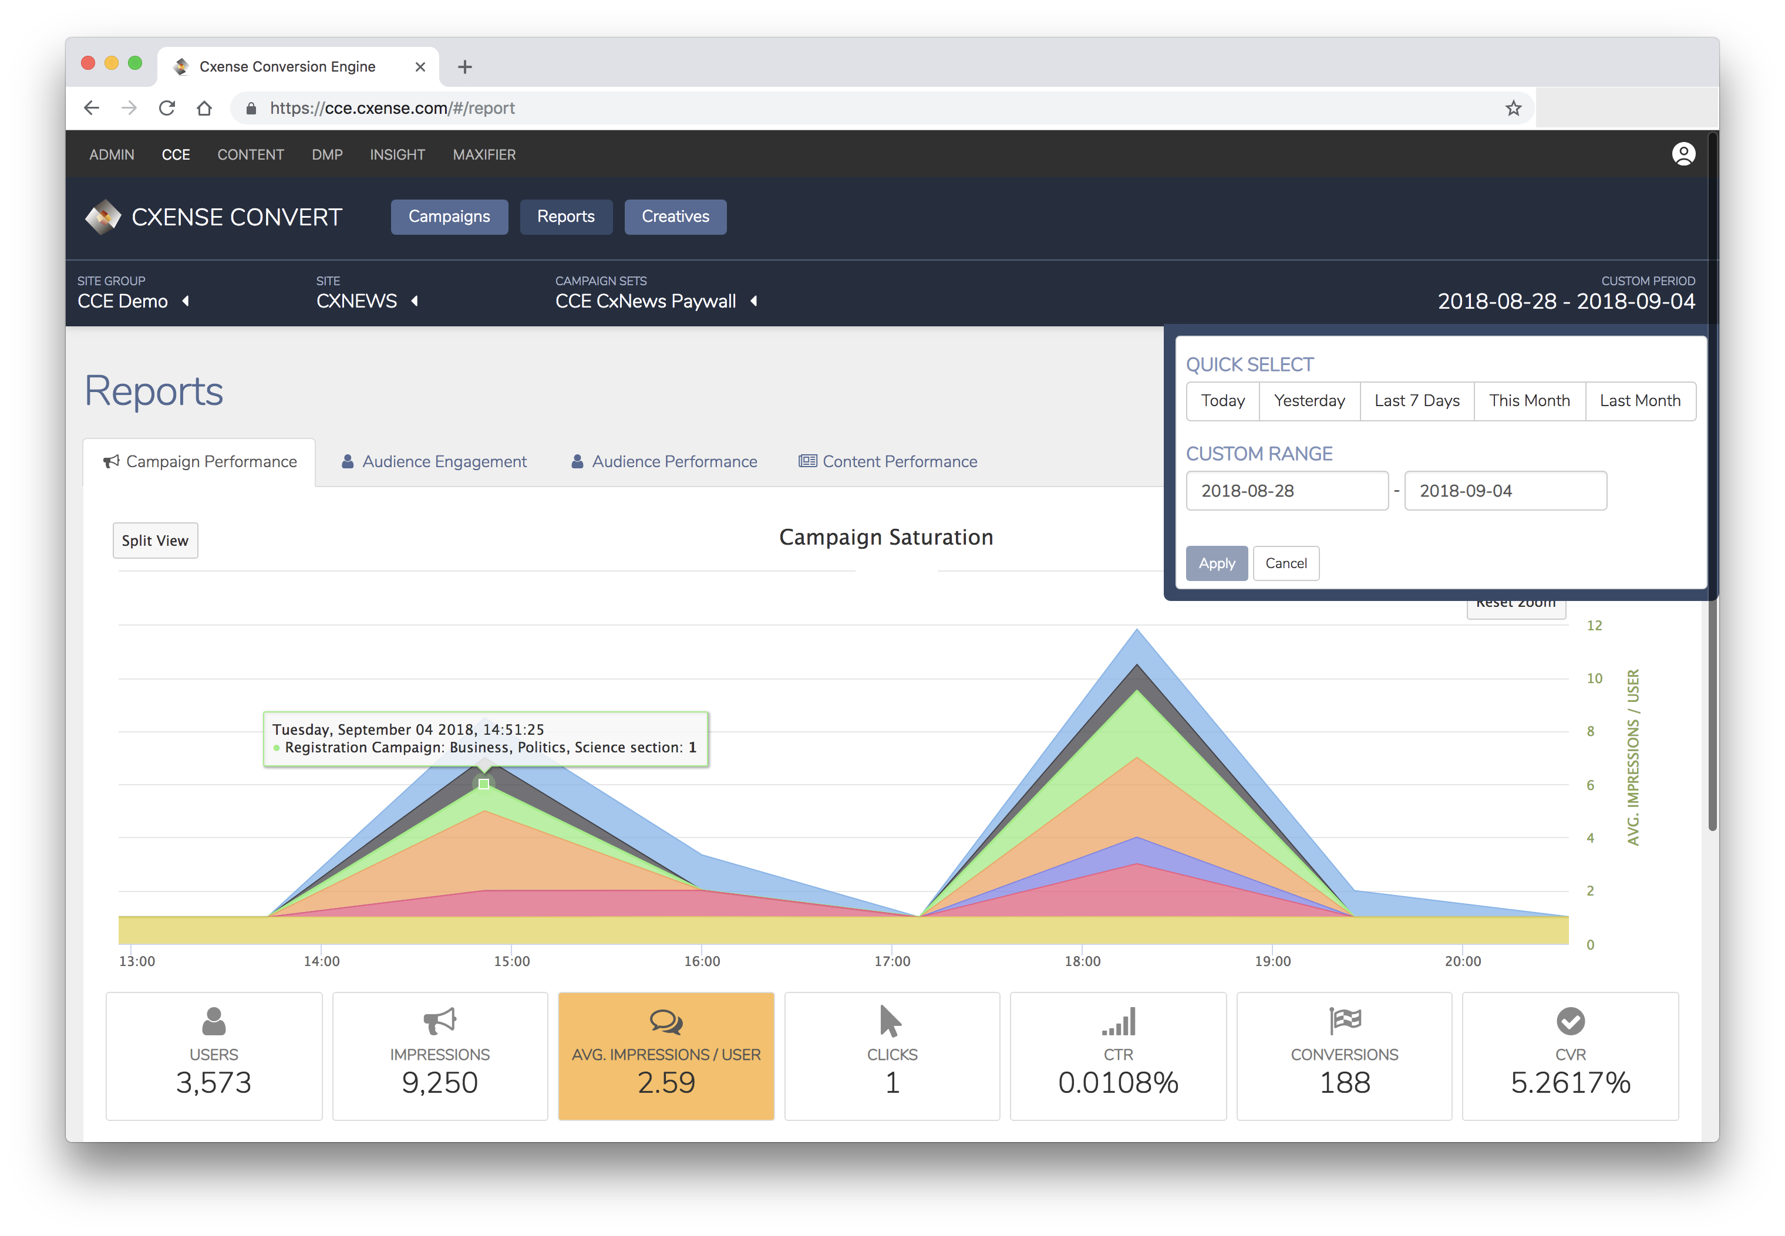Switch to the Audience Engagement tab
The width and height of the screenshot is (1785, 1236).
click(434, 461)
